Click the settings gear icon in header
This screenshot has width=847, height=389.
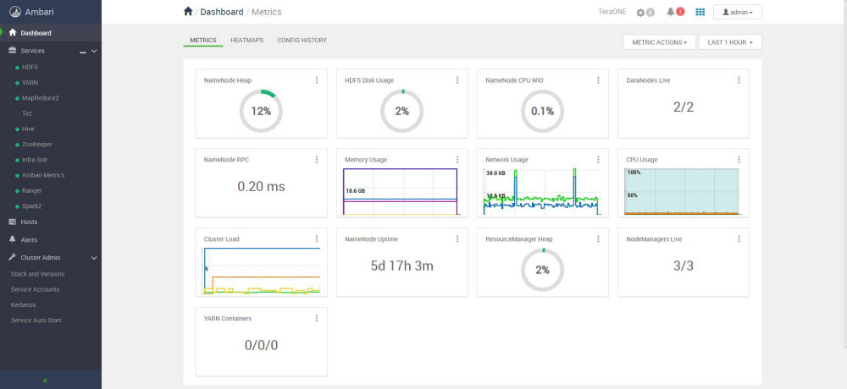641,13
